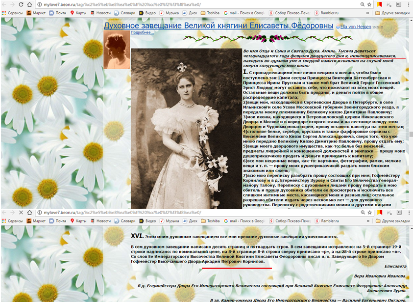
Task: Open Музыка bookmark in upper bookmarks bar
Action: pos(169,13)
